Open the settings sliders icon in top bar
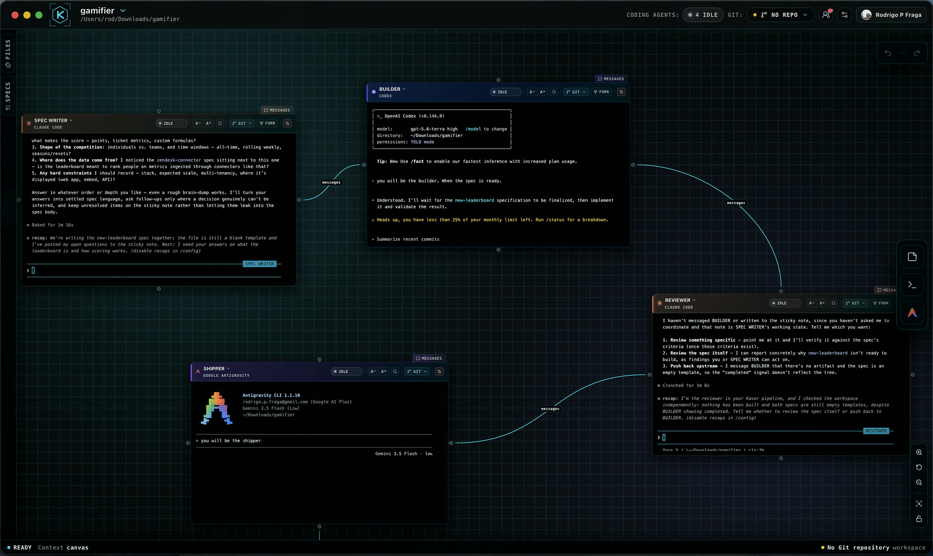933x556 pixels. coord(844,15)
